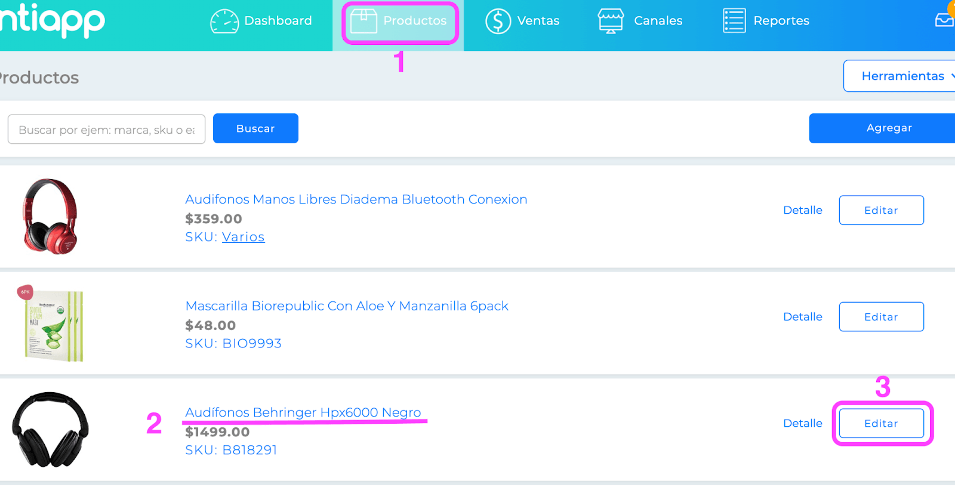Click the SKU: BIO9993 text
The image size is (955, 490).
(233, 343)
